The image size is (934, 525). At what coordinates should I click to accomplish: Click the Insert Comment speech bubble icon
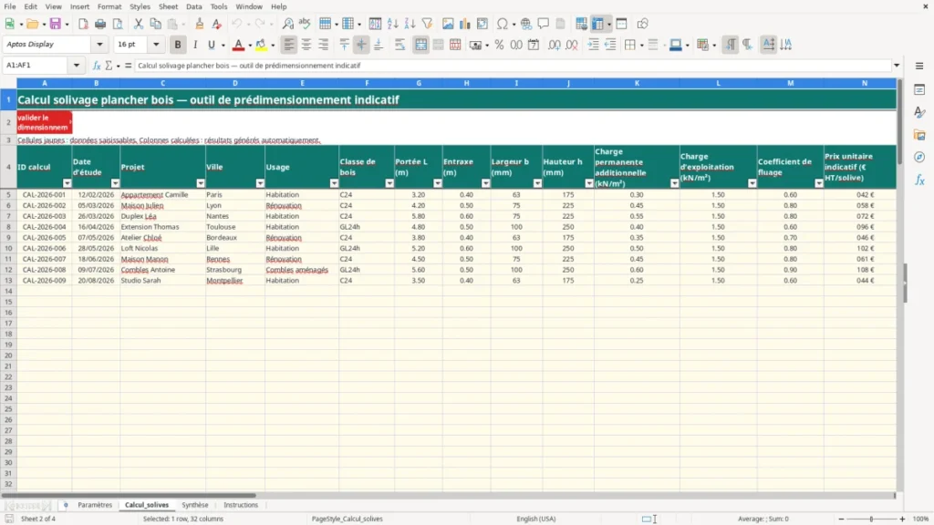point(544,24)
